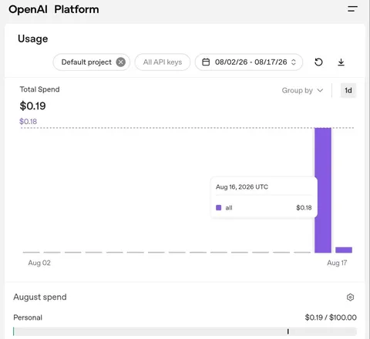Viewport: 370px width, 339px height.
Task: Expand the Group by dropdown
Action: tap(302, 90)
